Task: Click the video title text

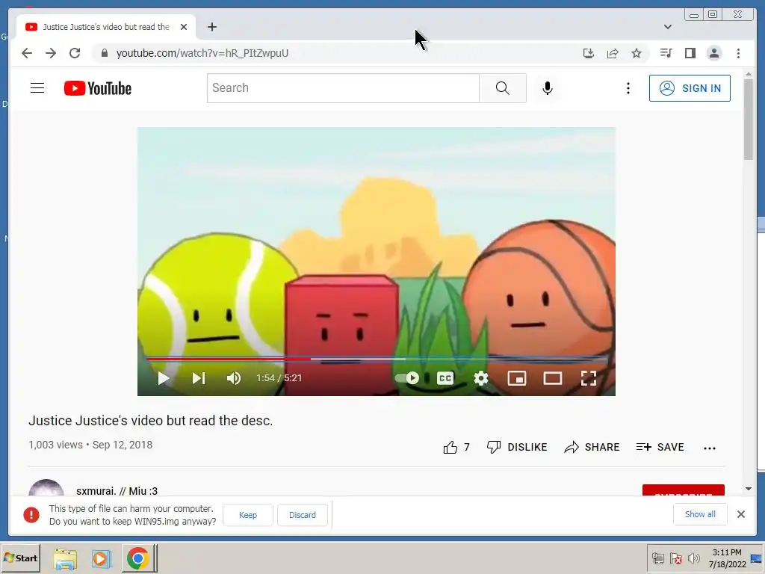Action: coord(151,420)
